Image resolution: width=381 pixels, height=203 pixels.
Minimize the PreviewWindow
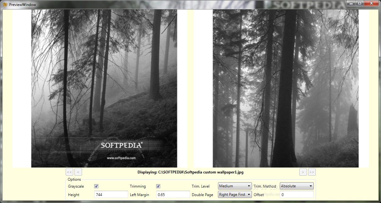click(x=351, y=3)
